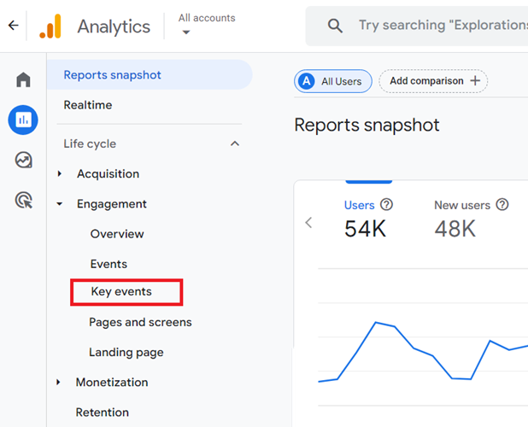Open the Advertising cursor icon

[23, 201]
